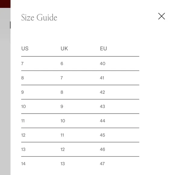Click the Size Guide heading
The width and height of the screenshot is (175, 175).
(x=39, y=17)
